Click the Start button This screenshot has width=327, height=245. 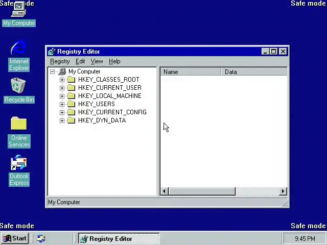click(x=15, y=238)
